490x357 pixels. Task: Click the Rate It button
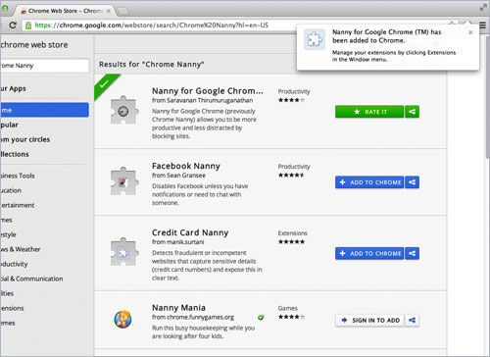click(x=369, y=112)
